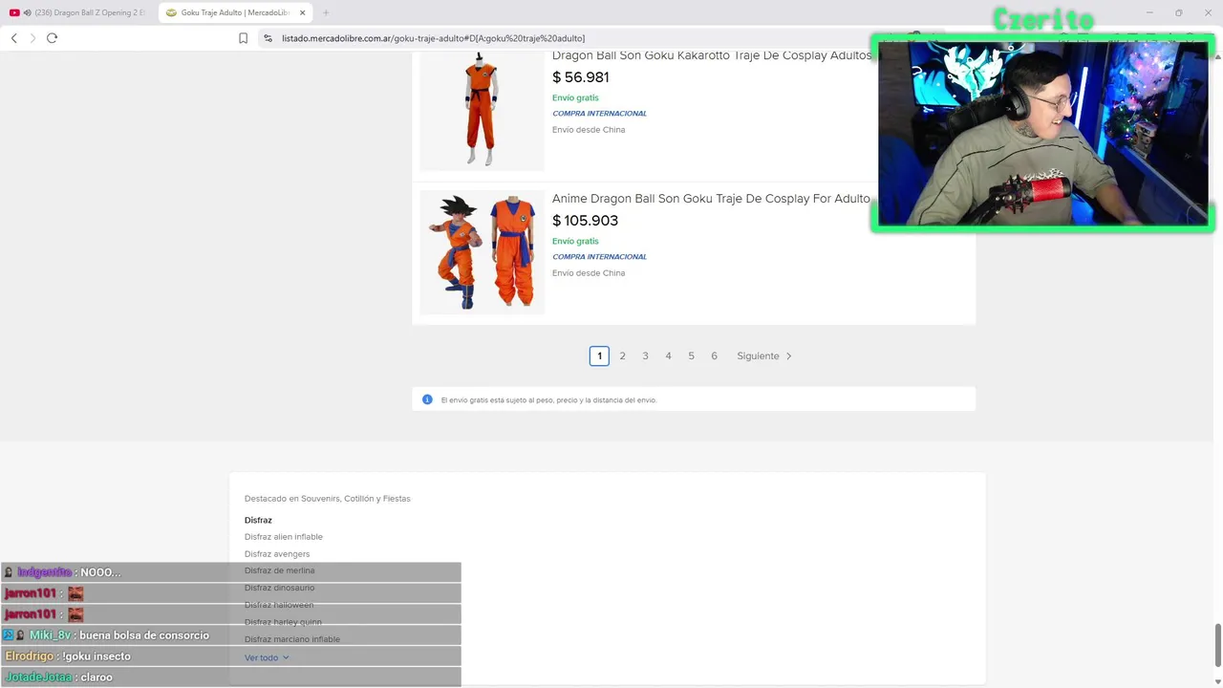Click current page 1 in pagination
Screen dimensions: 1223x688
(x=599, y=355)
